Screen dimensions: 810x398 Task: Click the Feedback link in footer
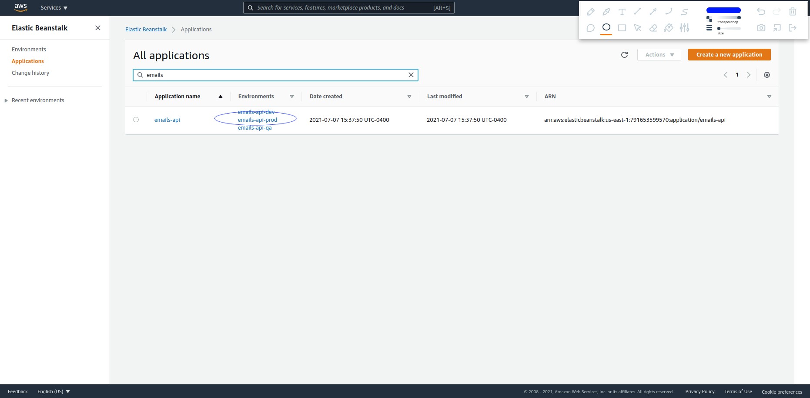point(18,391)
